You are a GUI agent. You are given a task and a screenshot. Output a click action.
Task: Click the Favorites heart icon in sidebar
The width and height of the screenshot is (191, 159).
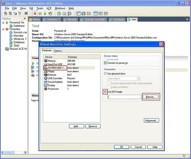pyautogui.click(x=7, y=29)
